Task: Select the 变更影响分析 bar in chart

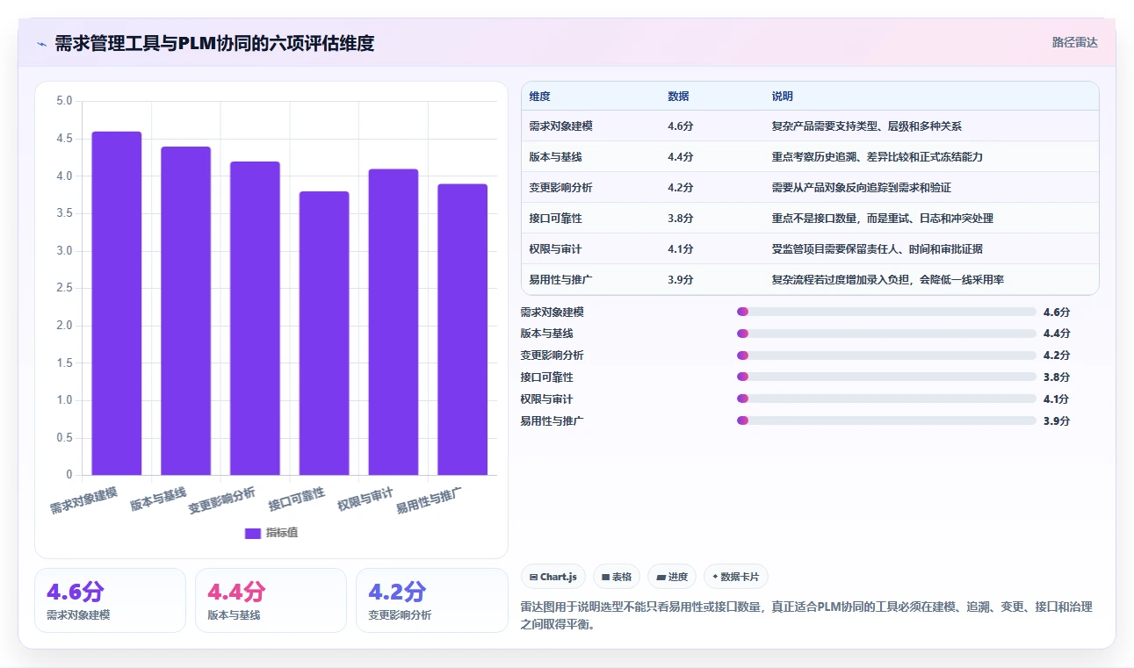Action: coord(255,319)
